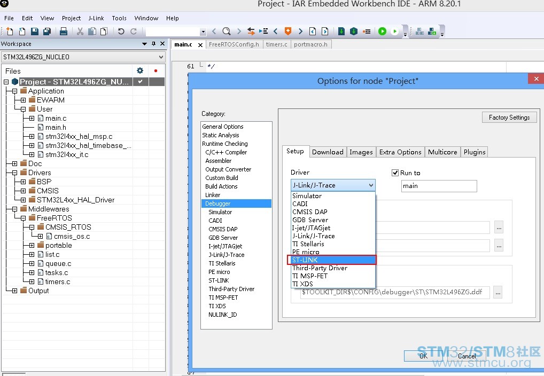Click the orange Toggle Bookmark icon

click(288, 31)
